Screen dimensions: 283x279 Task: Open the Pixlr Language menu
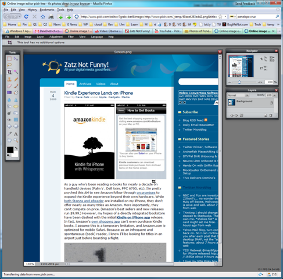pos(97,37)
